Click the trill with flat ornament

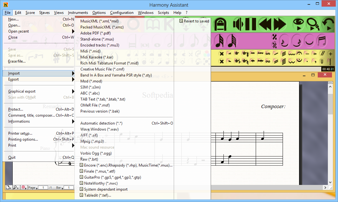[237, 61]
